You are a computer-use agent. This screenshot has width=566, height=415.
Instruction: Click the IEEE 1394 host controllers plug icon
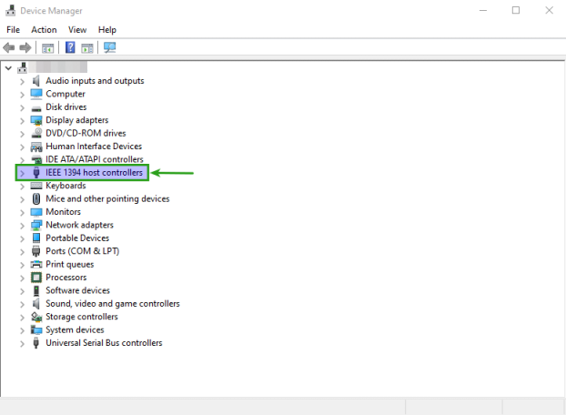click(36, 173)
